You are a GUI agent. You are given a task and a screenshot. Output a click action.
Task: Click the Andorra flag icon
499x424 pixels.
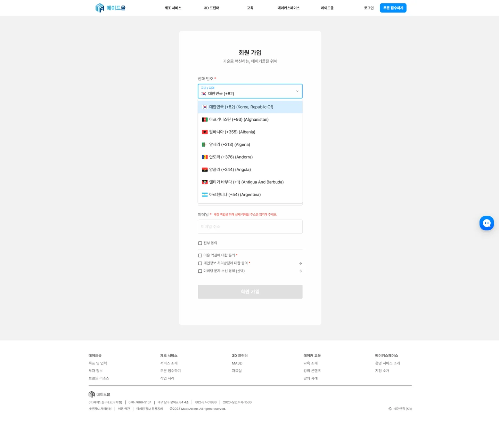tap(205, 157)
